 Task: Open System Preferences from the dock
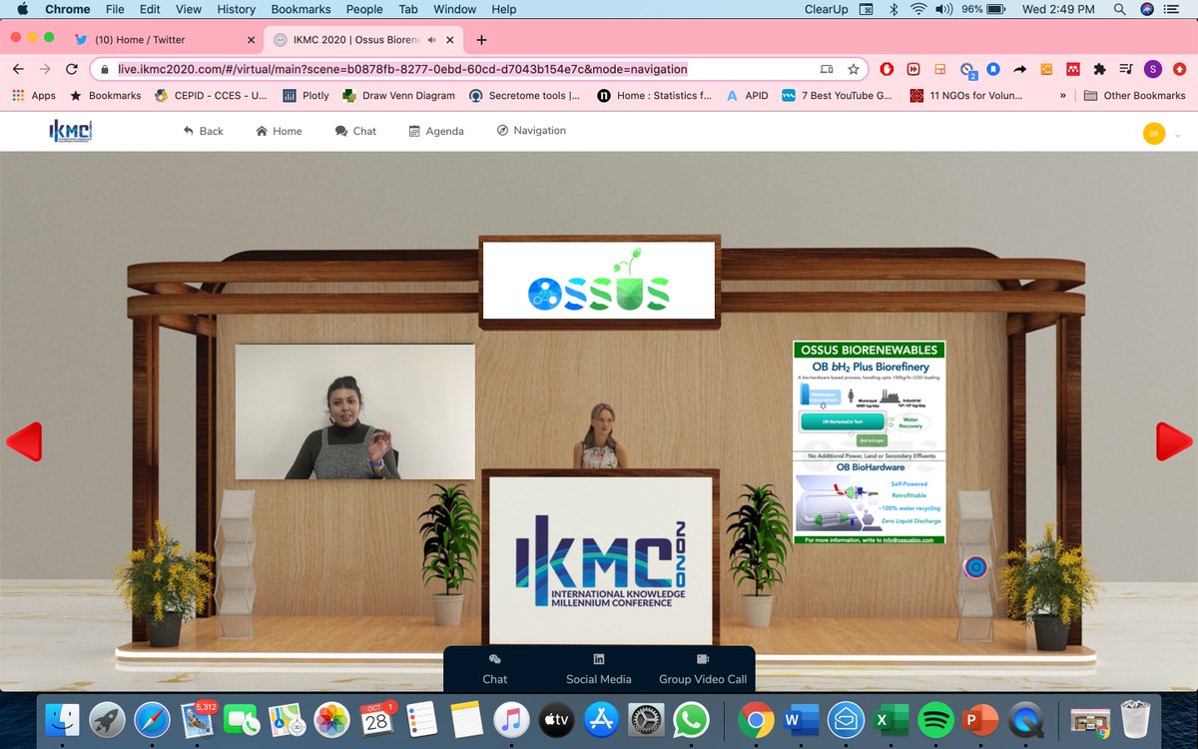click(x=646, y=719)
